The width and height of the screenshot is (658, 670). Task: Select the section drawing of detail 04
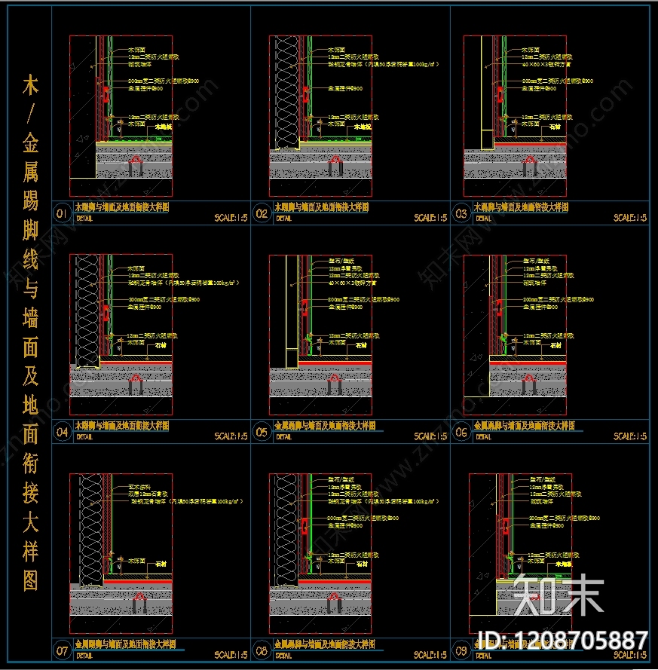pos(121,335)
